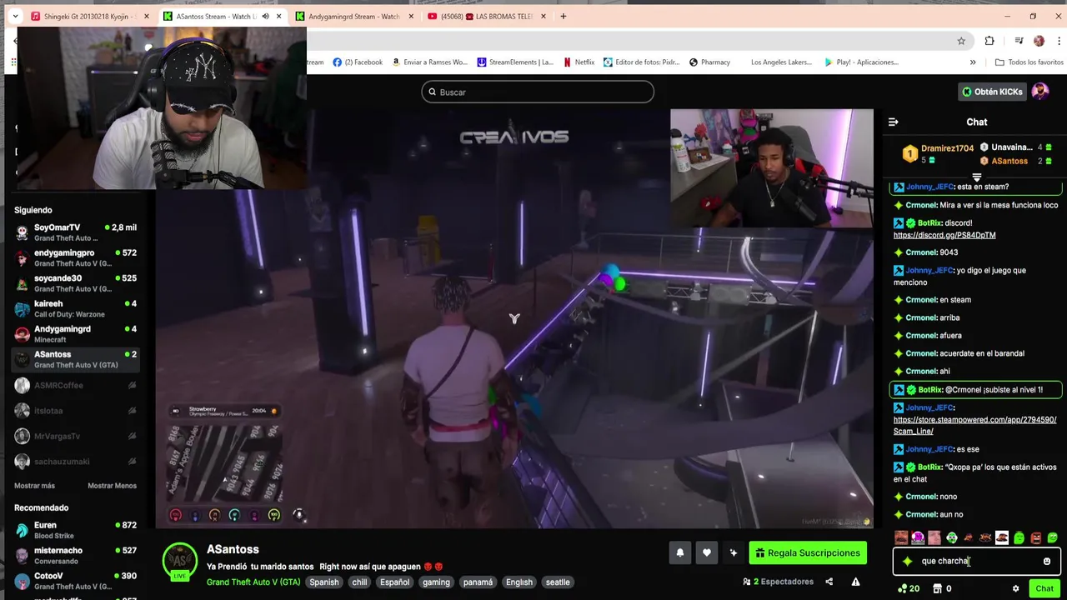
Task: Bookmark this page with the star icon
Action: (961, 41)
